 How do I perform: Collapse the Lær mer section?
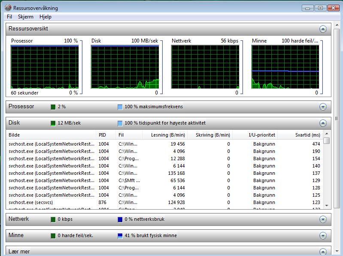[x=323, y=252]
